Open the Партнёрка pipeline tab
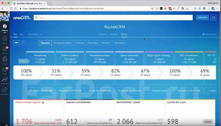 (119, 43)
